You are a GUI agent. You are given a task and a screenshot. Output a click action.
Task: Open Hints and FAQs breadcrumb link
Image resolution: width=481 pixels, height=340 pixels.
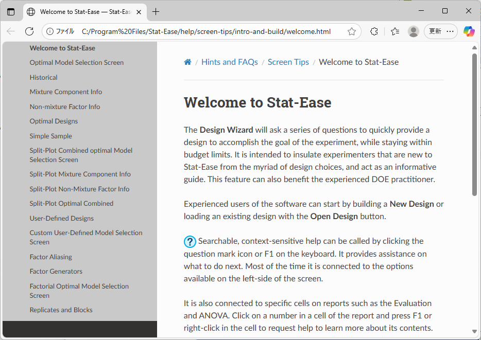pos(229,62)
